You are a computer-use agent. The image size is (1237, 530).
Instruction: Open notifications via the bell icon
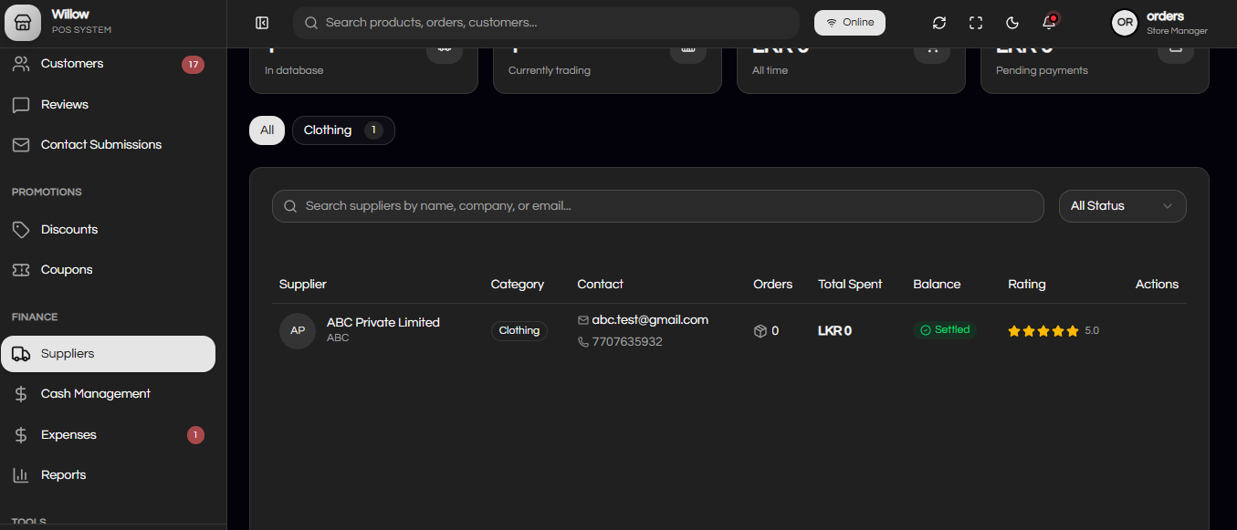tap(1049, 23)
